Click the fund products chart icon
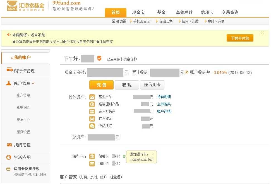This screenshot has width=271, height=184. pos(92,97)
